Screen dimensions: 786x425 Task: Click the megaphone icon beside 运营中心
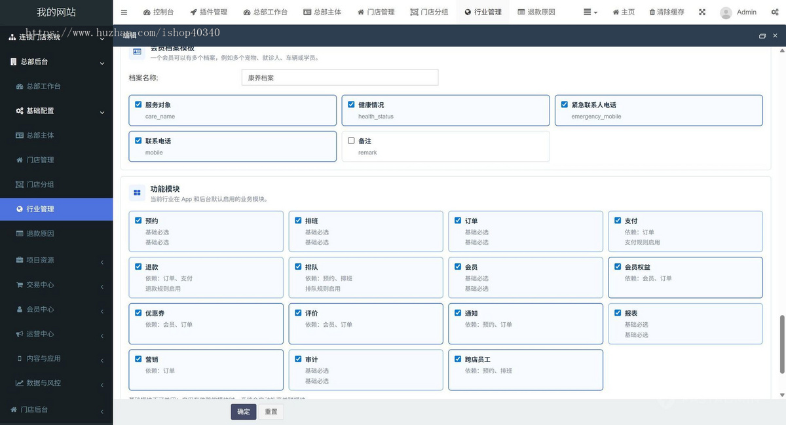click(20, 334)
